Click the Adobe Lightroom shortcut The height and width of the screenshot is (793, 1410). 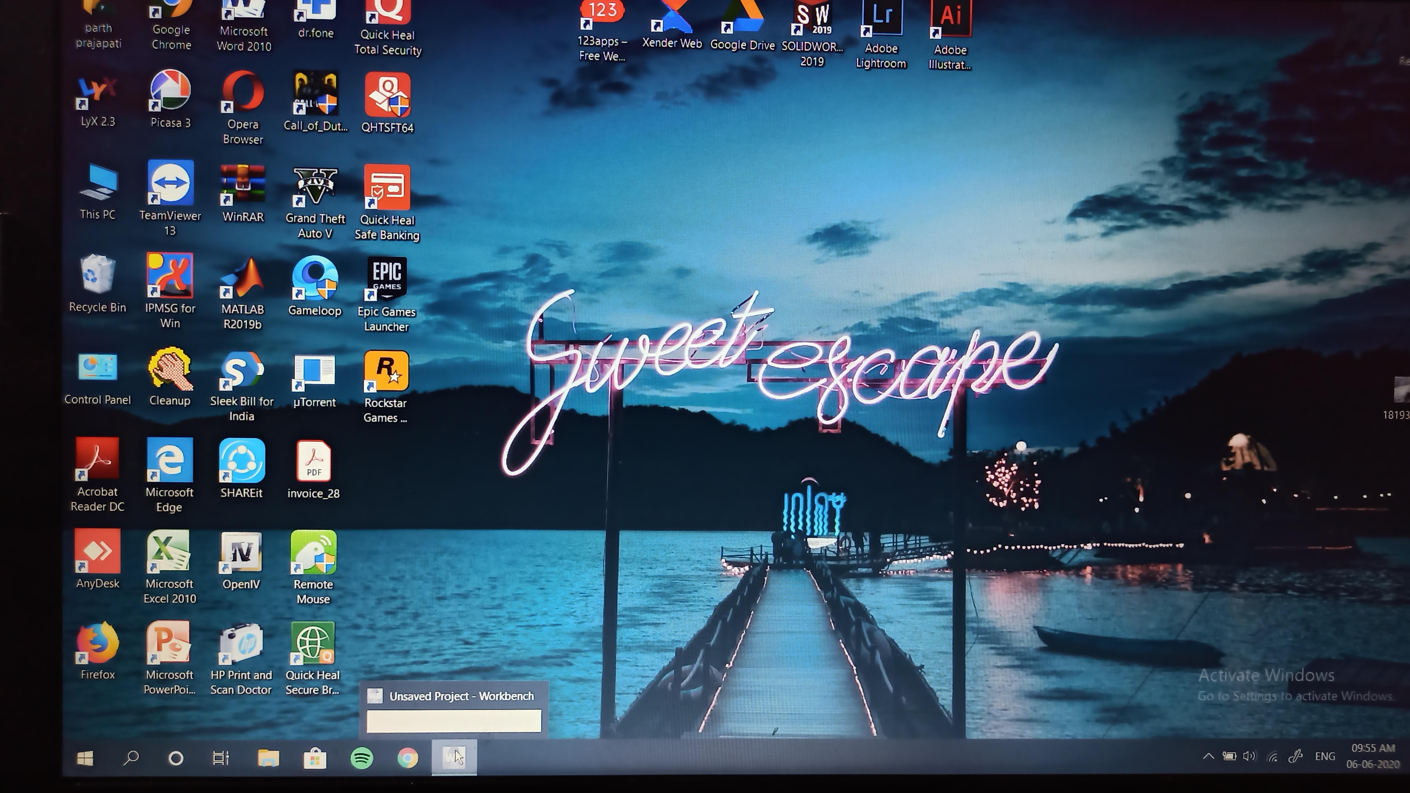pyautogui.click(x=881, y=22)
